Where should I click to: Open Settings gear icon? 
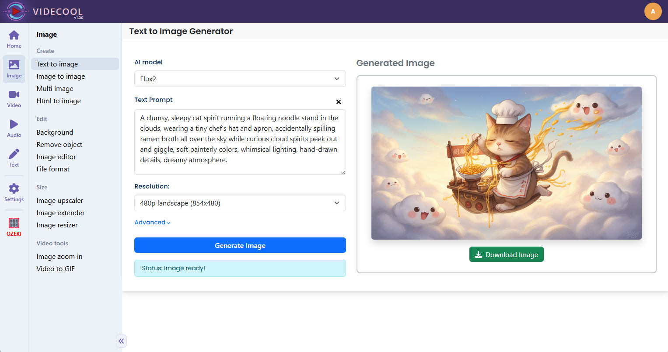(14, 188)
